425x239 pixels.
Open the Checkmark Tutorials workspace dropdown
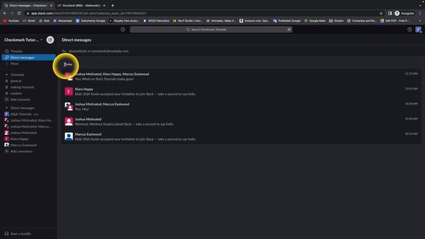coord(23,40)
